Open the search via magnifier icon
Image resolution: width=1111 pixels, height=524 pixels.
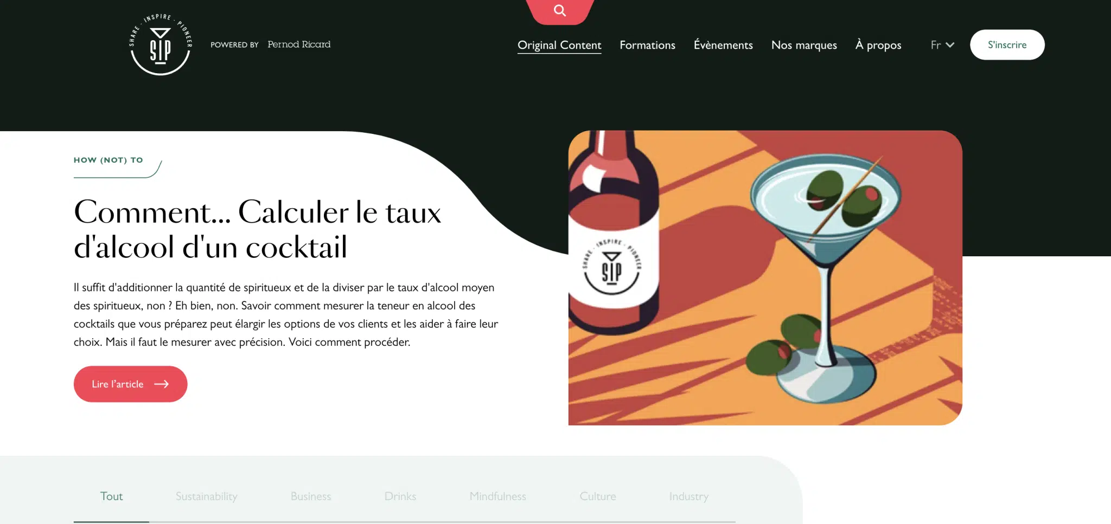(560, 10)
